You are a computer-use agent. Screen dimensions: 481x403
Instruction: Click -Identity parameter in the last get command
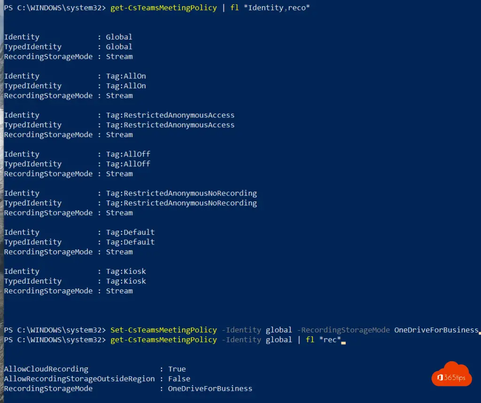click(241, 340)
